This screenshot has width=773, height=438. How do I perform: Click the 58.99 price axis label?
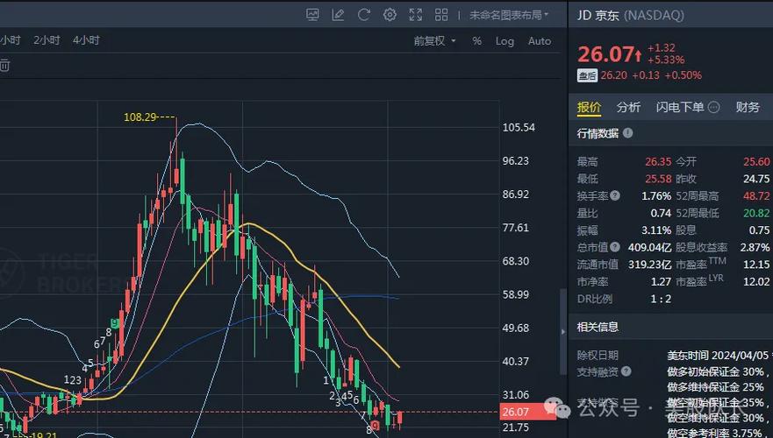(516, 294)
